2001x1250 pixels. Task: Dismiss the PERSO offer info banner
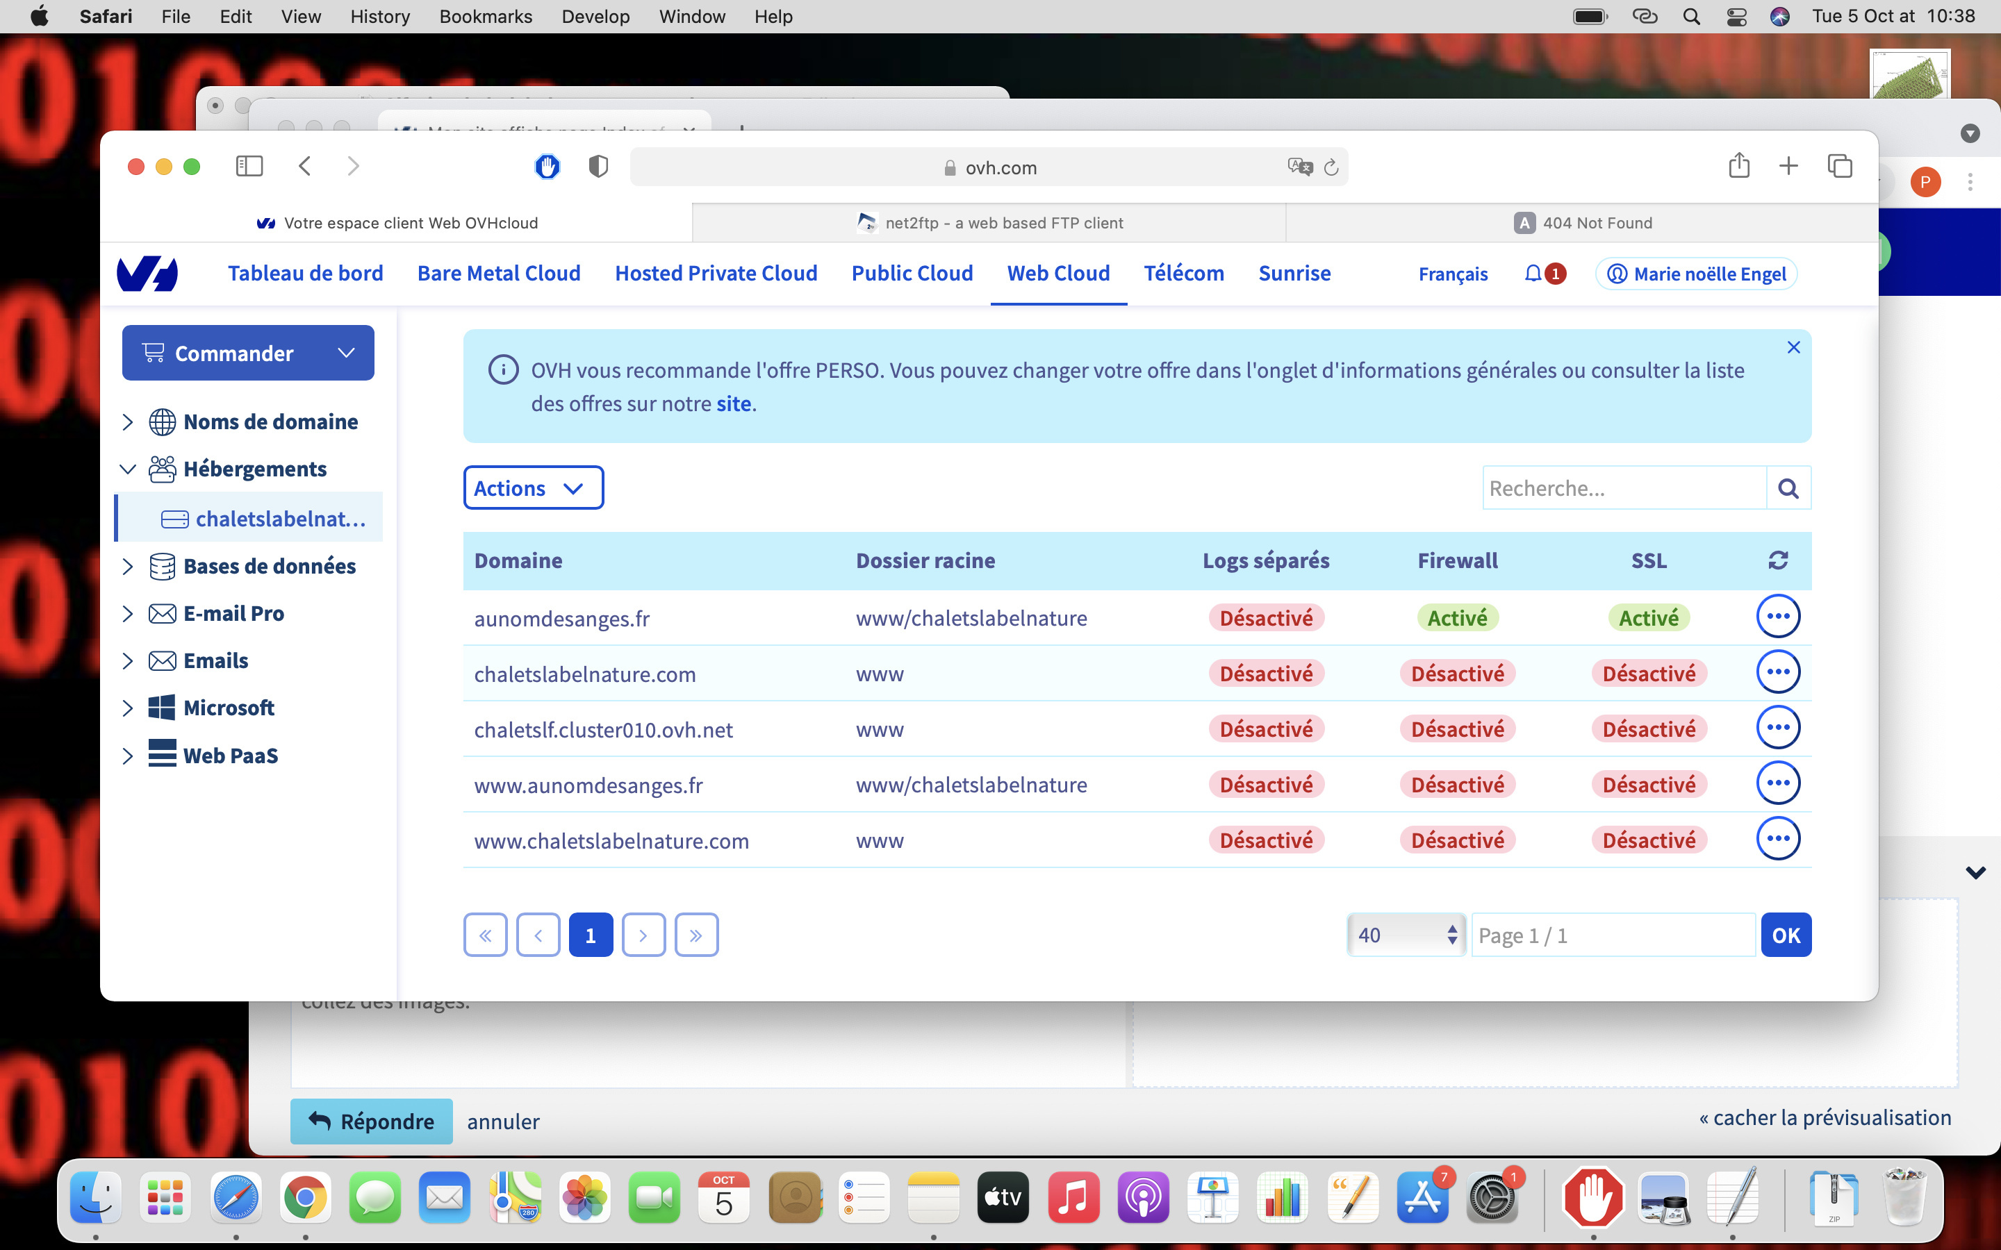(1793, 347)
